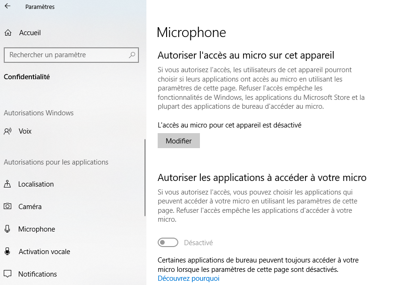Focus the Rechercher un paramètre field
Viewport: 397px width, 285px height.
71,55
